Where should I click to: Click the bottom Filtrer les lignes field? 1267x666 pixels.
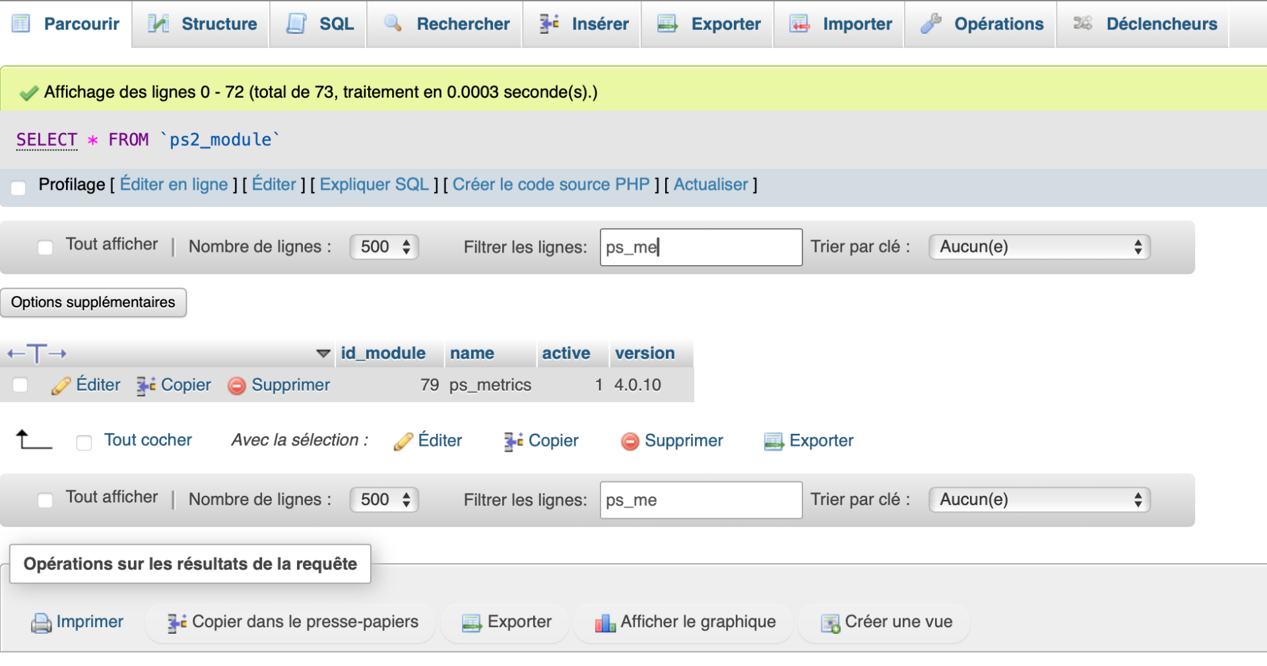pyautogui.click(x=701, y=500)
